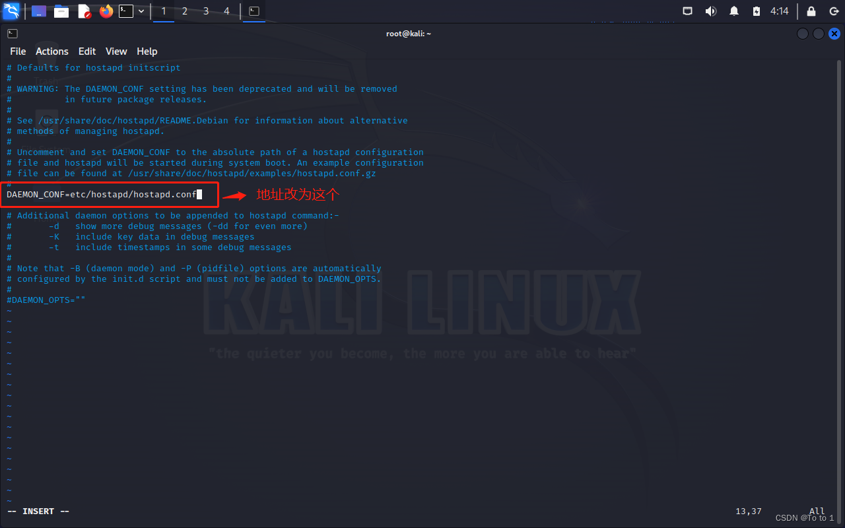Open the file manager from the panel
Viewport: 845px width, 528px height.
tap(61, 11)
